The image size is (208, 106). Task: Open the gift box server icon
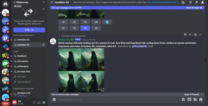coord(5,38)
